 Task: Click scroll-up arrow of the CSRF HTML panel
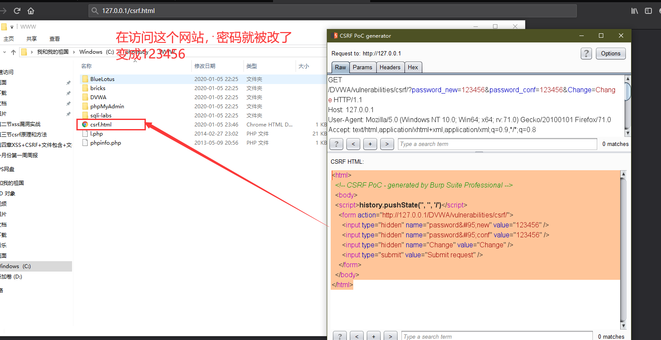point(624,174)
